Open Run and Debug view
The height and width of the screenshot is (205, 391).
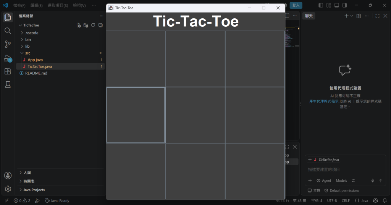[8, 58]
